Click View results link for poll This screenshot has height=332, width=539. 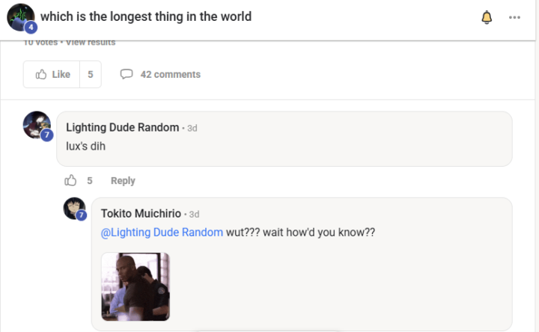click(91, 43)
